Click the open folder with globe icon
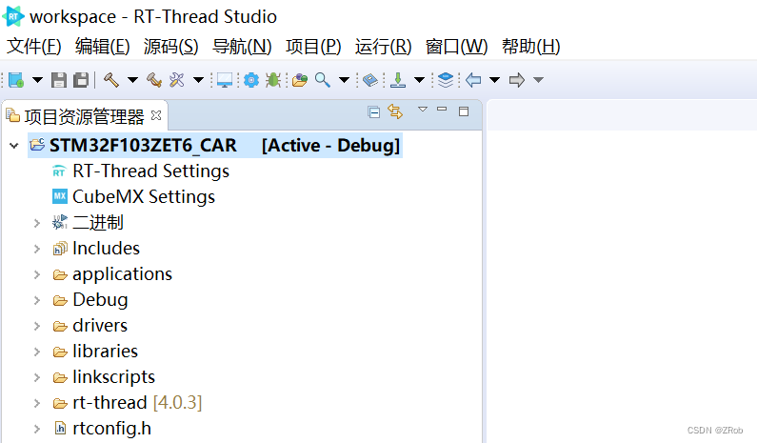 (300, 80)
